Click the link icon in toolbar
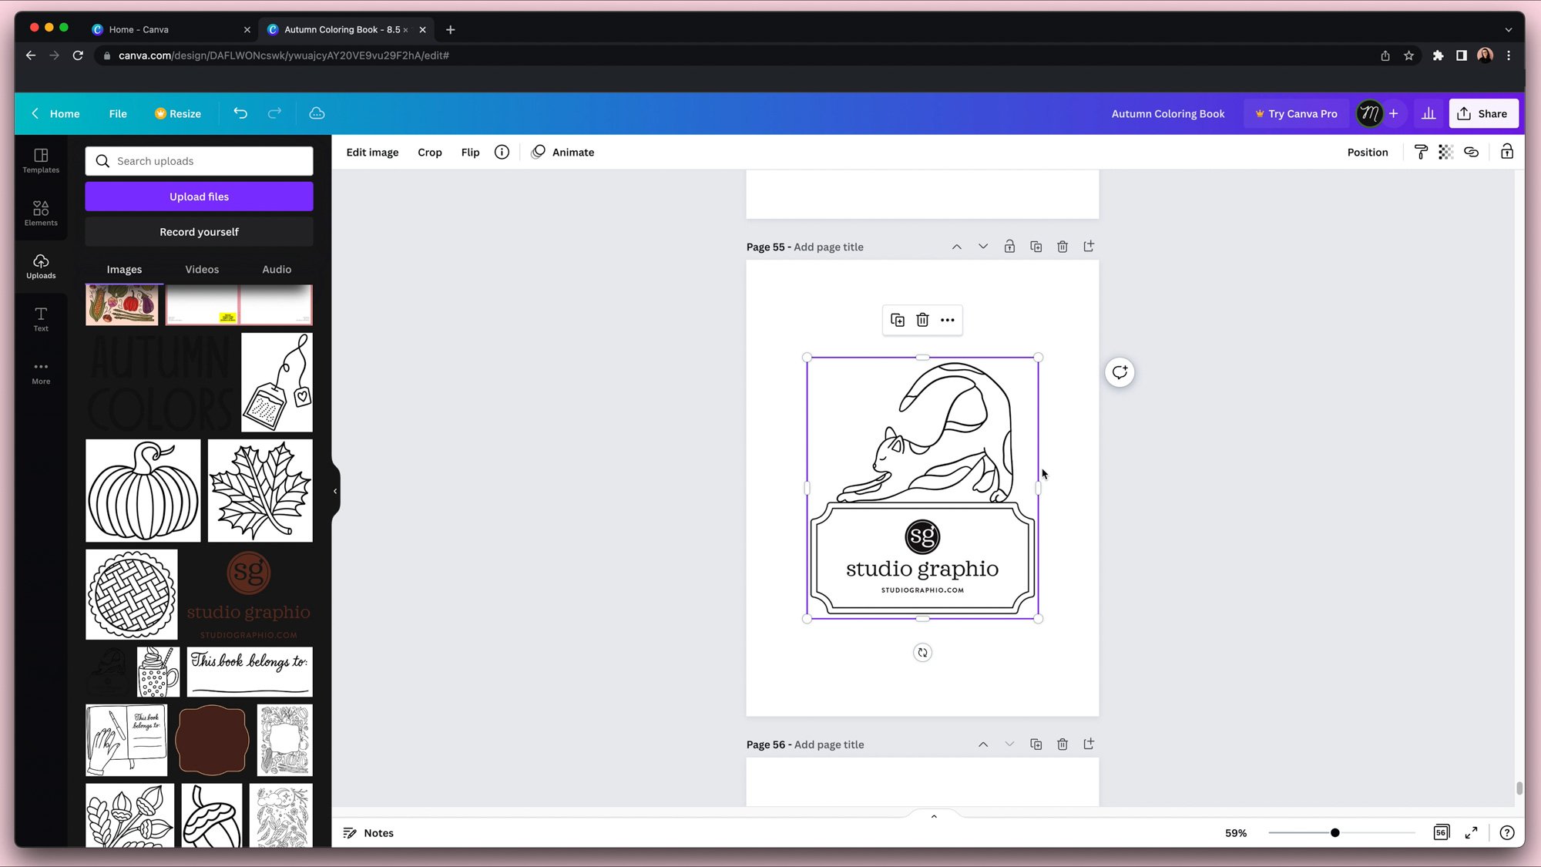 [x=1471, y=152]
